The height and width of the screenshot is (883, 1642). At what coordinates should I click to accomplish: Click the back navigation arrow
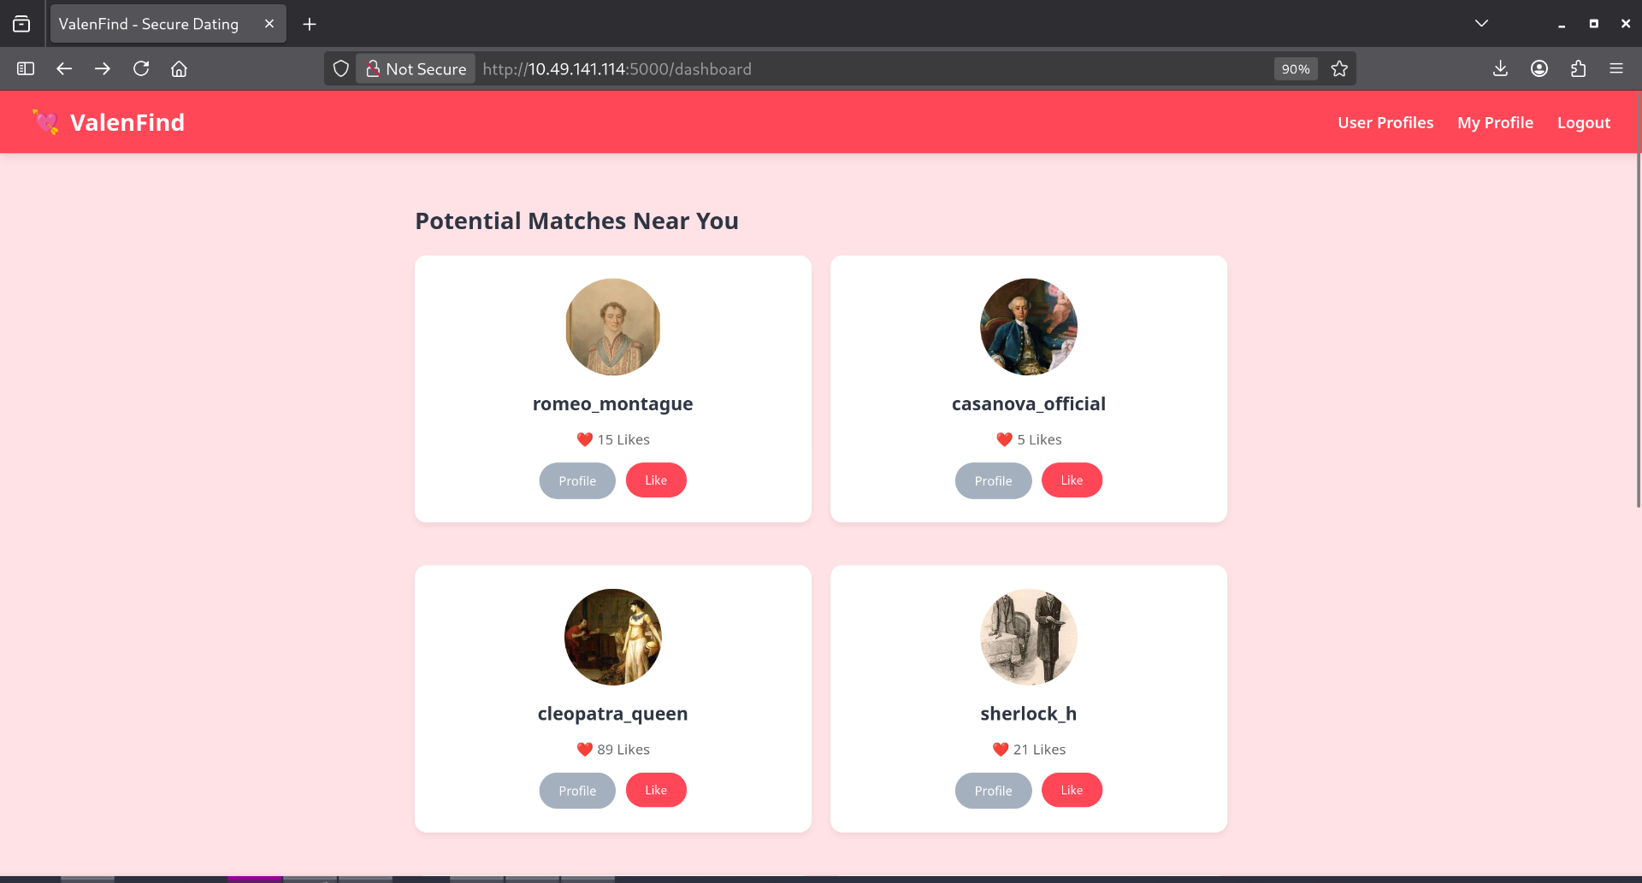click(x=64, y=68)
